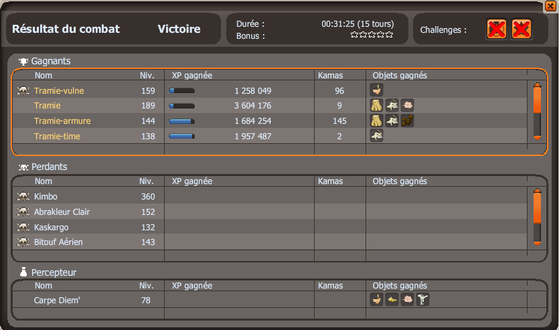Click the Perdants list orange scrollbar thumb
Screen dimensions: 559x330
[x=538, y=208]
